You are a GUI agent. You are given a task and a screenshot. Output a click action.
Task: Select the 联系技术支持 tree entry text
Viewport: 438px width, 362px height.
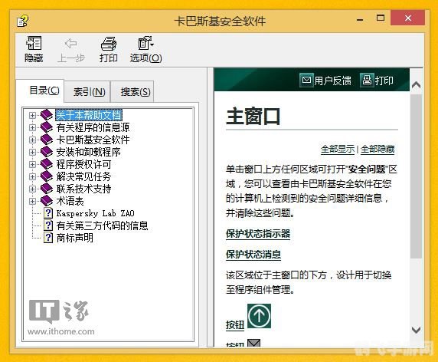(x=83, y=189)
